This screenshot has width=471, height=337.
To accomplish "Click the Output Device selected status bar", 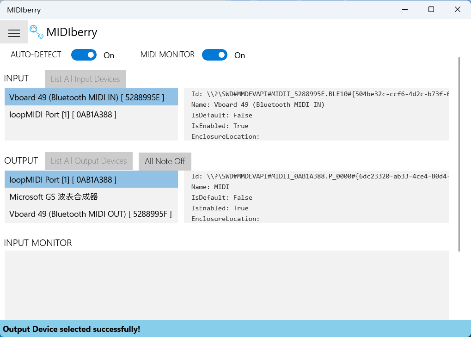I will point(235,329).
